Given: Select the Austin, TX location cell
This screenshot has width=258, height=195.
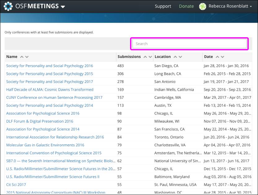Looking at the screenshot, I should point(163,106).
